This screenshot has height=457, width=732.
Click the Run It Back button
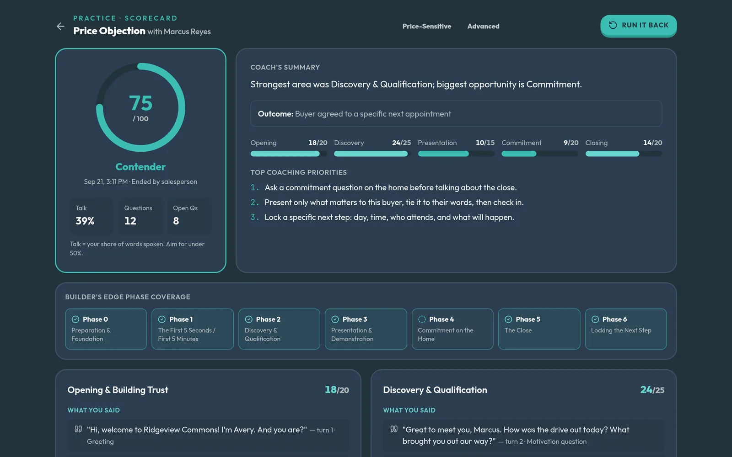638,25
